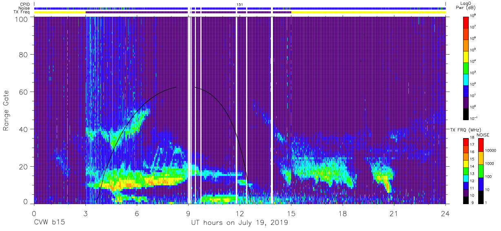Click the '21' tick on the UT hours axis

(394, 213)
